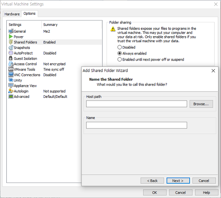The image size is (221, 198).
Task: Click the Summary column header
Action: click(x=50, y=25)
